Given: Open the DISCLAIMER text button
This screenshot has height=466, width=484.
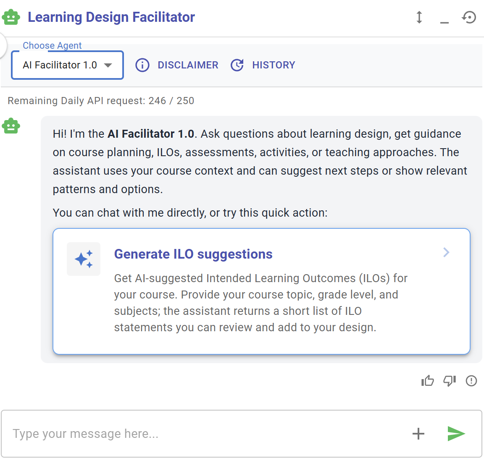Looking at the screenshot, I should tap(188, 65).
